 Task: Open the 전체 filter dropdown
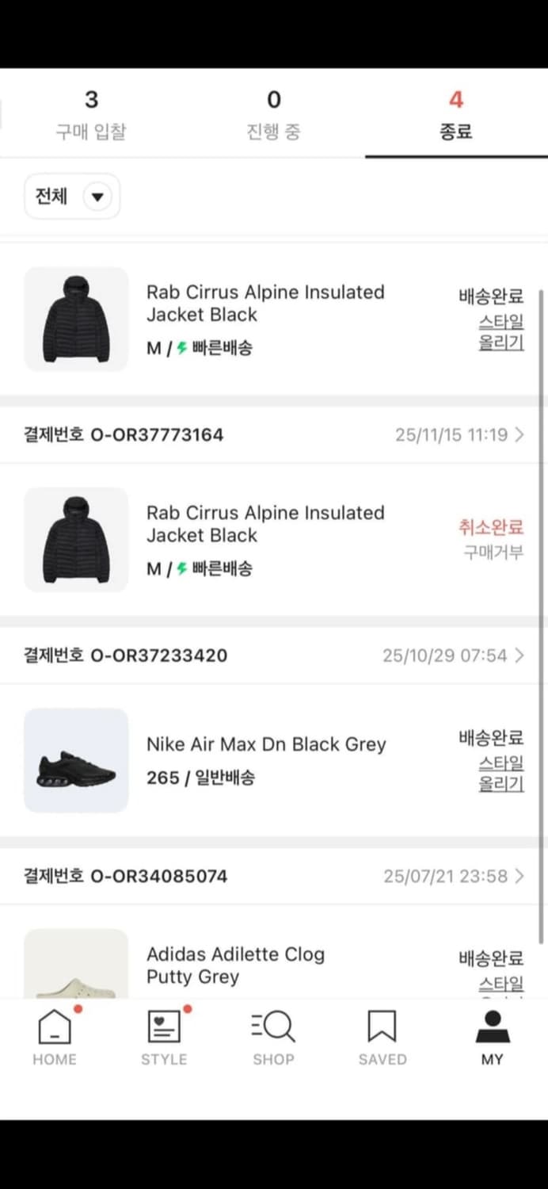71,196
